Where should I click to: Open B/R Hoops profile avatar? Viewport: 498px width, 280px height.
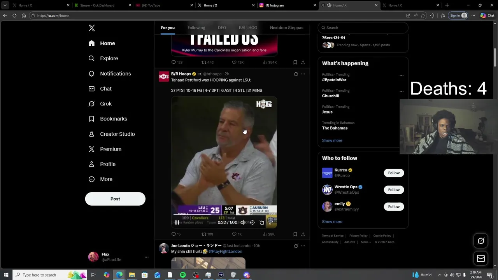click(164, 76)
